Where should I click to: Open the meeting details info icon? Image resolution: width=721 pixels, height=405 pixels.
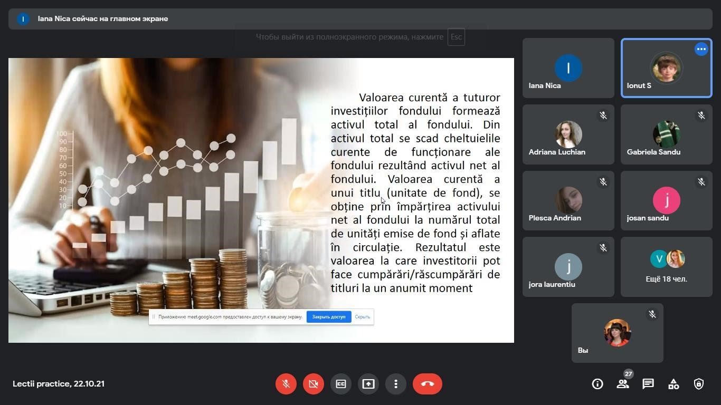(x=597, y=384)
